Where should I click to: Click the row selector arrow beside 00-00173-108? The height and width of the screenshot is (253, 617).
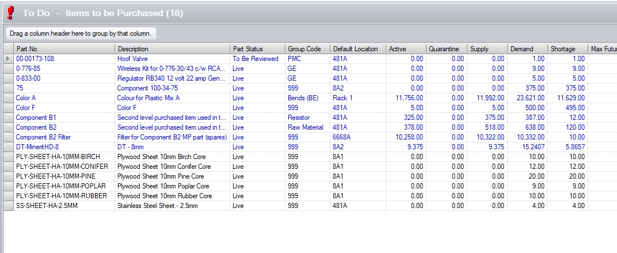[x=7, y=59]
